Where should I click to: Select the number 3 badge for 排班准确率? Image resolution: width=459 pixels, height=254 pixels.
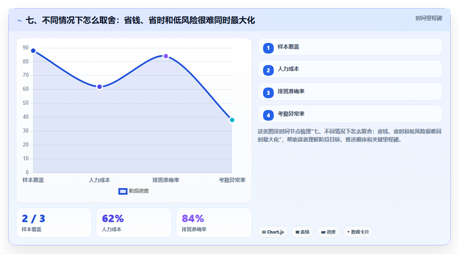coord(268,93)
